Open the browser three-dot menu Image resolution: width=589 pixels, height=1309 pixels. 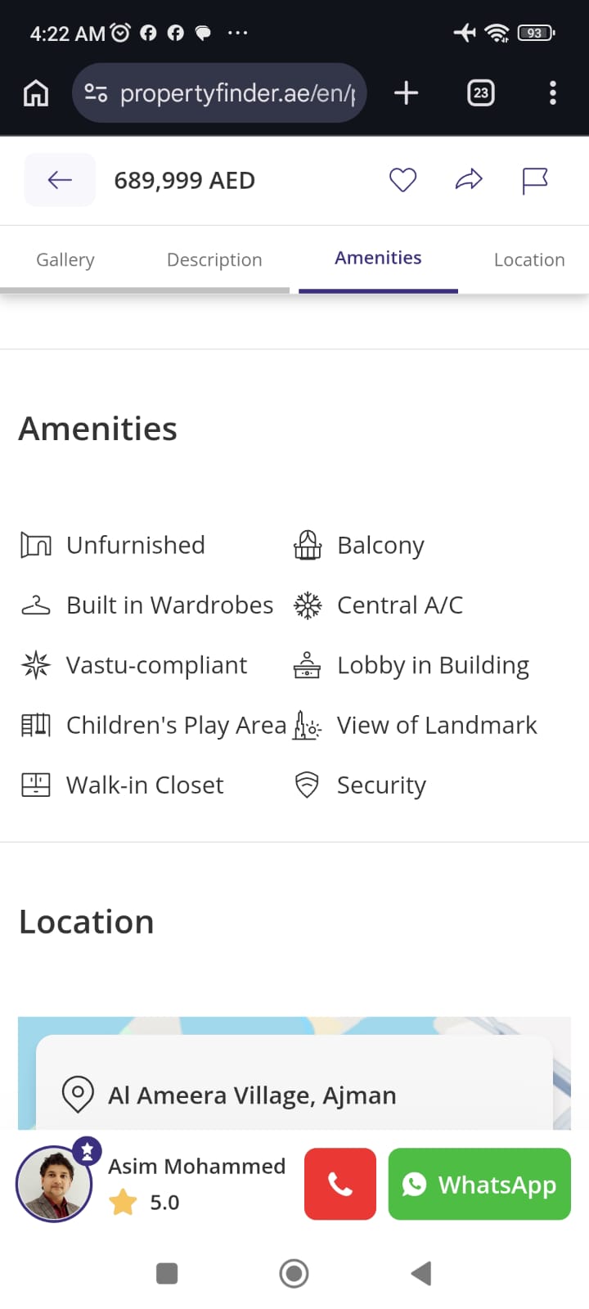click(x=553, y=93)
